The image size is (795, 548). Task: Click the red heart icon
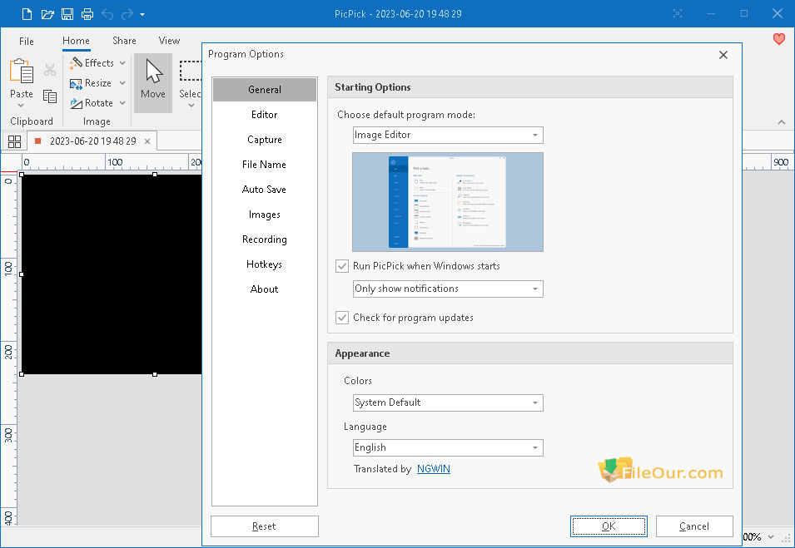pyautogui.click(x=779, y=39)
